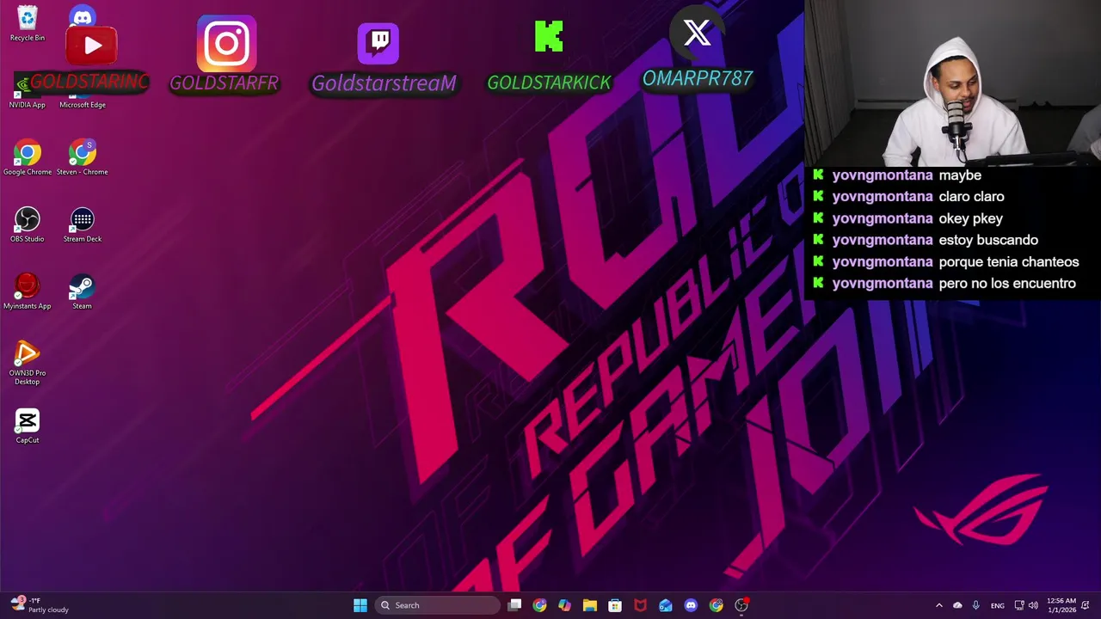Switch to OBS Studio on the taskbar
The image size is (1101, 619).
[741, 605]
